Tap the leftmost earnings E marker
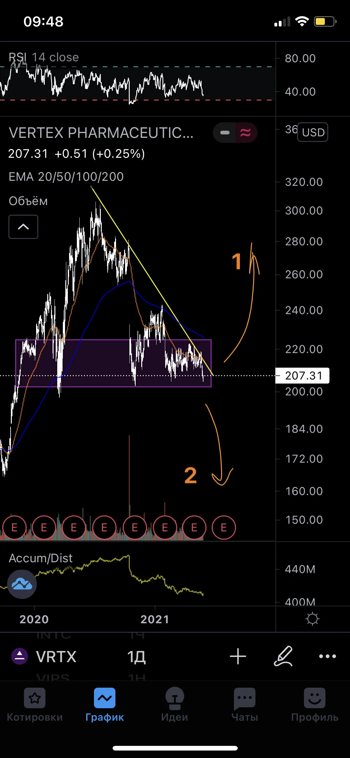This screenshot has height=758, width=350. [14, 527]
